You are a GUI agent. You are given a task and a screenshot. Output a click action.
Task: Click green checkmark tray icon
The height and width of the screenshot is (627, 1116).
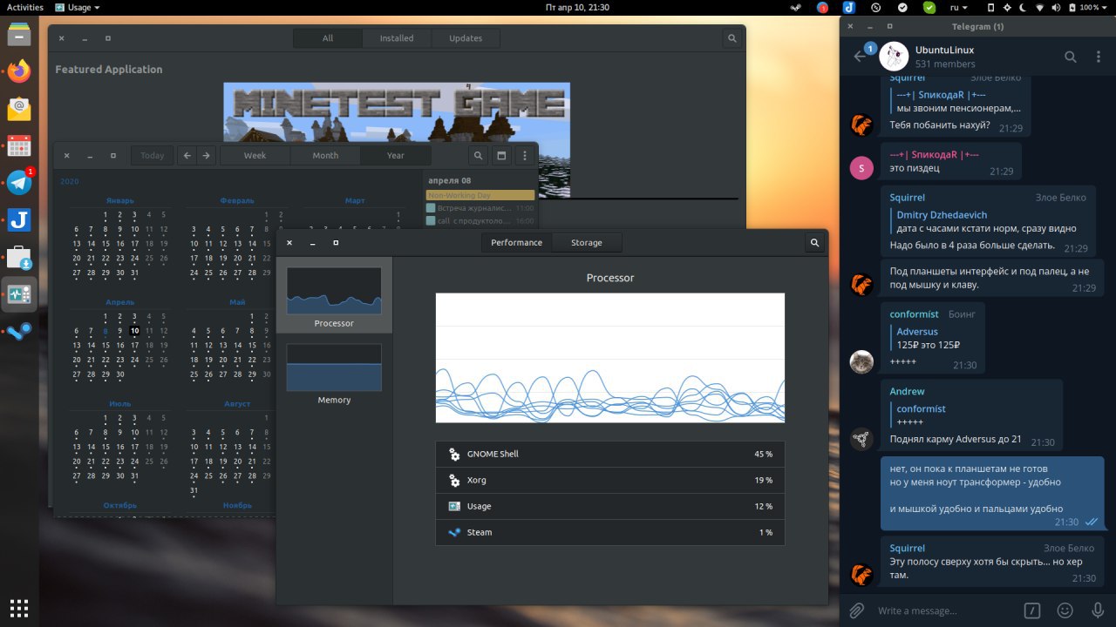[x=929, y=7]
